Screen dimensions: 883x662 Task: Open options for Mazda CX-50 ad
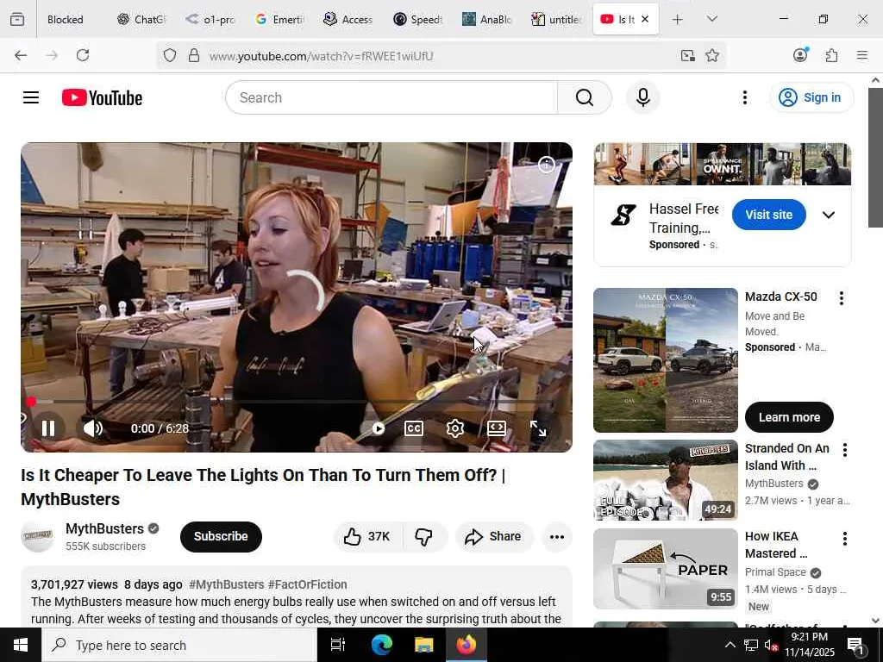(842, 297)
